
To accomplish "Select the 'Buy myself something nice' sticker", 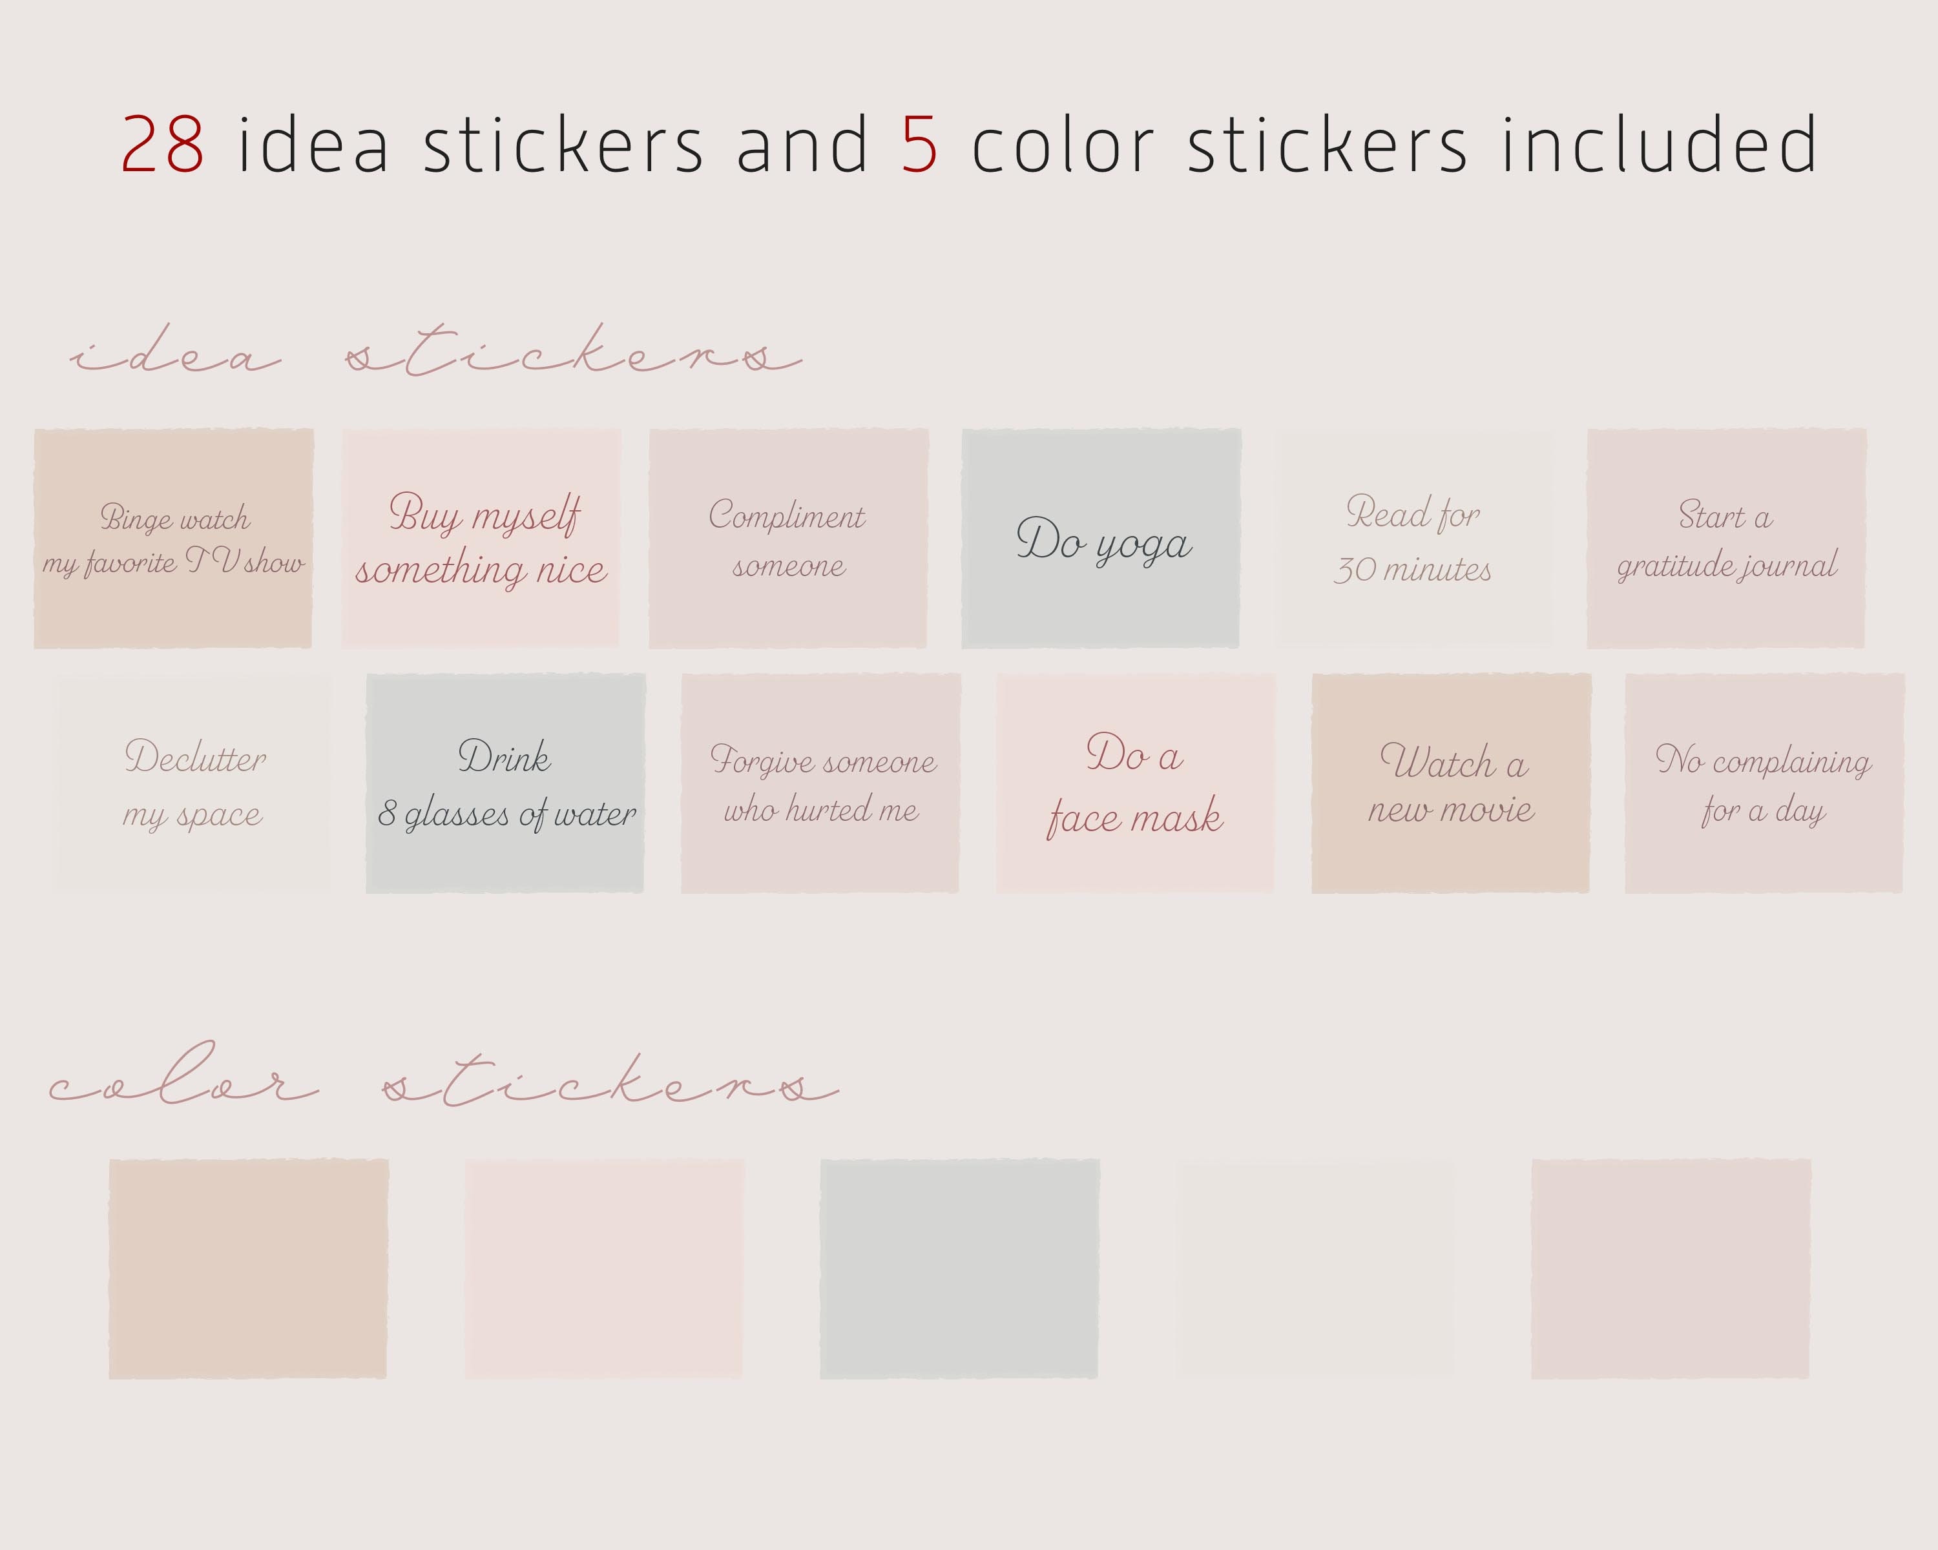I will tap(481, 538).
